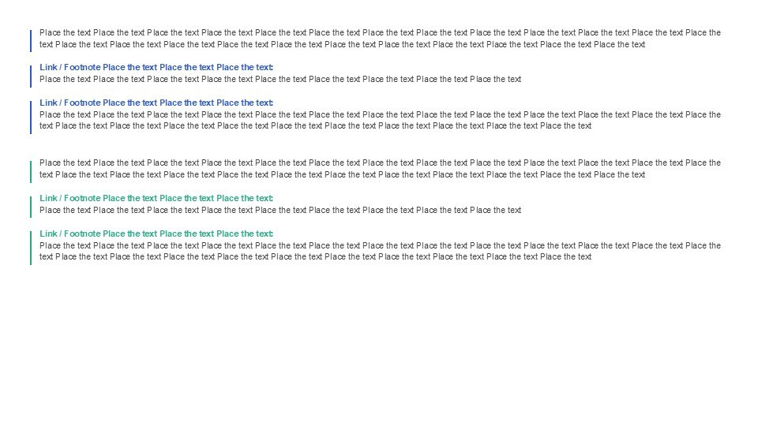Select the second green Link / Footnote heading

[156, 234]
